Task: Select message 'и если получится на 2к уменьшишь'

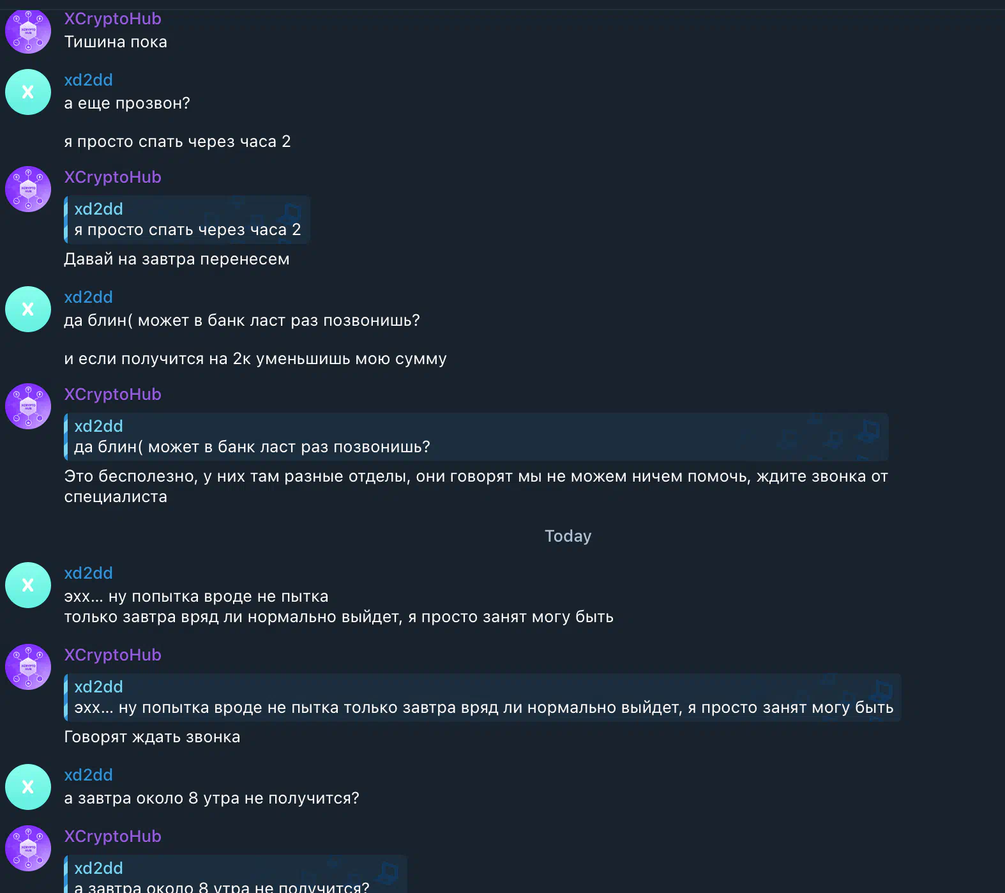Action: coord(255,359)
